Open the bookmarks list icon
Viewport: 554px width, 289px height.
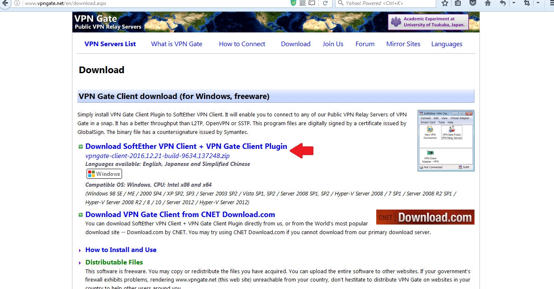click(458, 3)
